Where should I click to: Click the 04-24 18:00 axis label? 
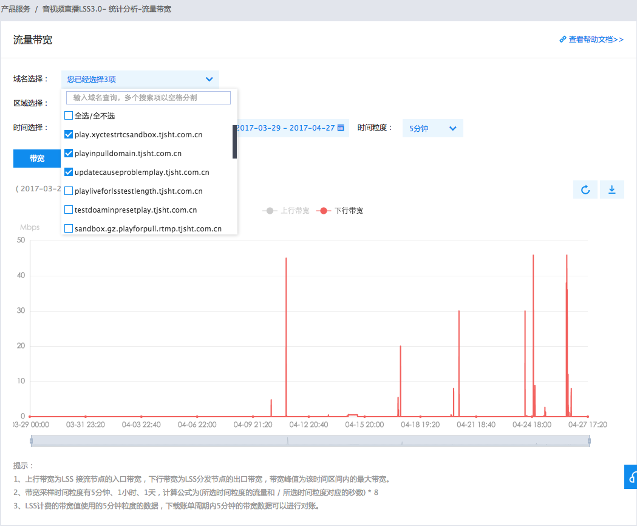(x=532, y=425)
